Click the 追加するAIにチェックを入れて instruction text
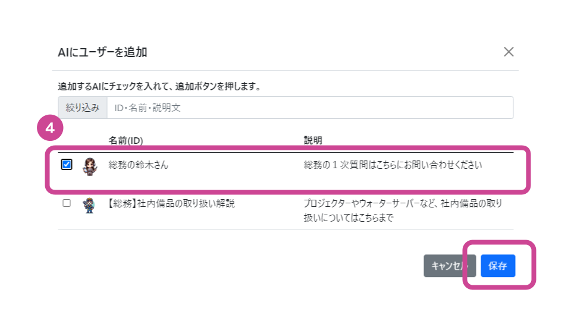This screenshot has height=321, width=571. (x=159, y=86)
